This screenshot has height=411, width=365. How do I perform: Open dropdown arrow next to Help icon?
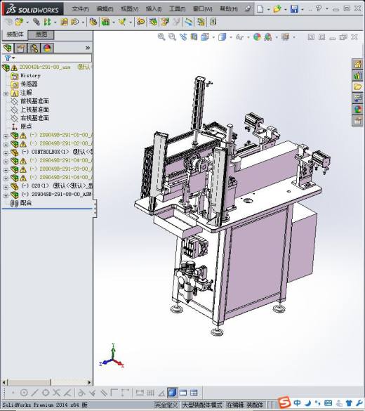coord(327,9)
